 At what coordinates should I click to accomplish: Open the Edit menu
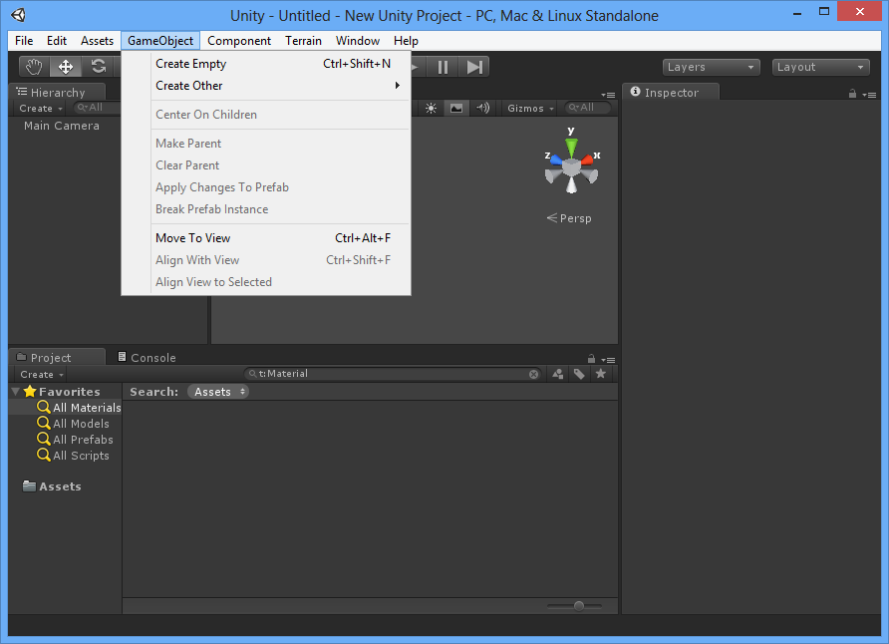click(x=57, y=41)
